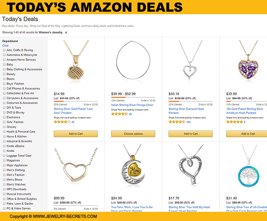Image resolution: width=267 pixels, height=221 pixels.
Task: Remove the Women's Jewelry filter x
Action: pos(66,32)
